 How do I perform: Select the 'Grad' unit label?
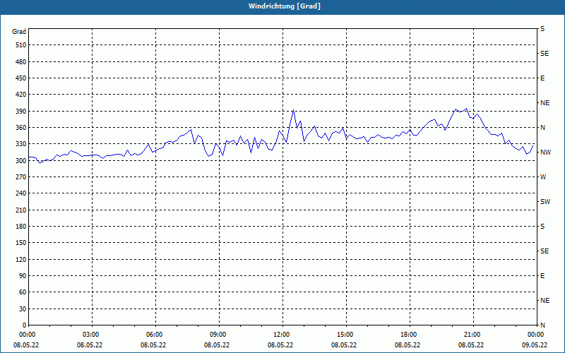click(x=19, y=32)
